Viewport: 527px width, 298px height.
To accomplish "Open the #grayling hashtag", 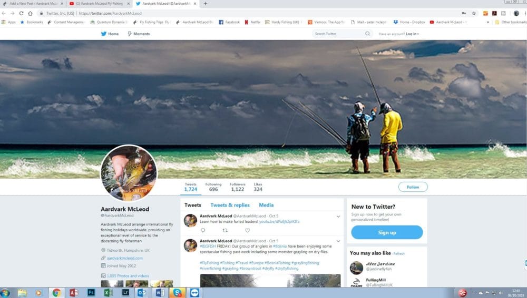I will click(230, 269).
